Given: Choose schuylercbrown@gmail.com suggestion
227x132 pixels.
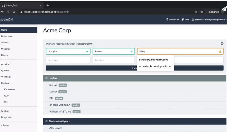Looking at the screenshot, I should (155, 66).
